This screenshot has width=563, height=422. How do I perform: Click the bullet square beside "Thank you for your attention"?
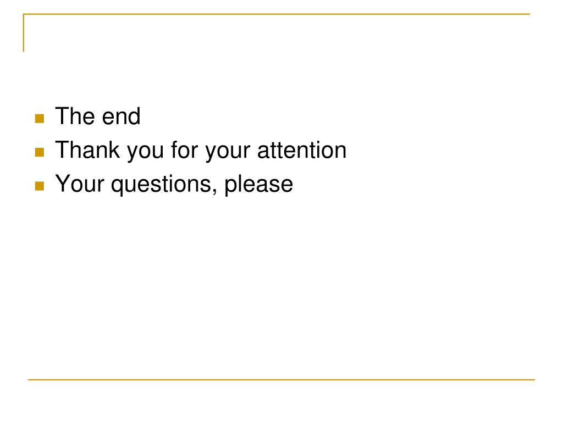40,152
